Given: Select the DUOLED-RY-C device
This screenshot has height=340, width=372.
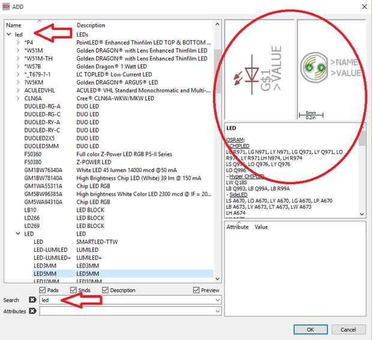Looking at the screenshot, I should coord(42,130).
